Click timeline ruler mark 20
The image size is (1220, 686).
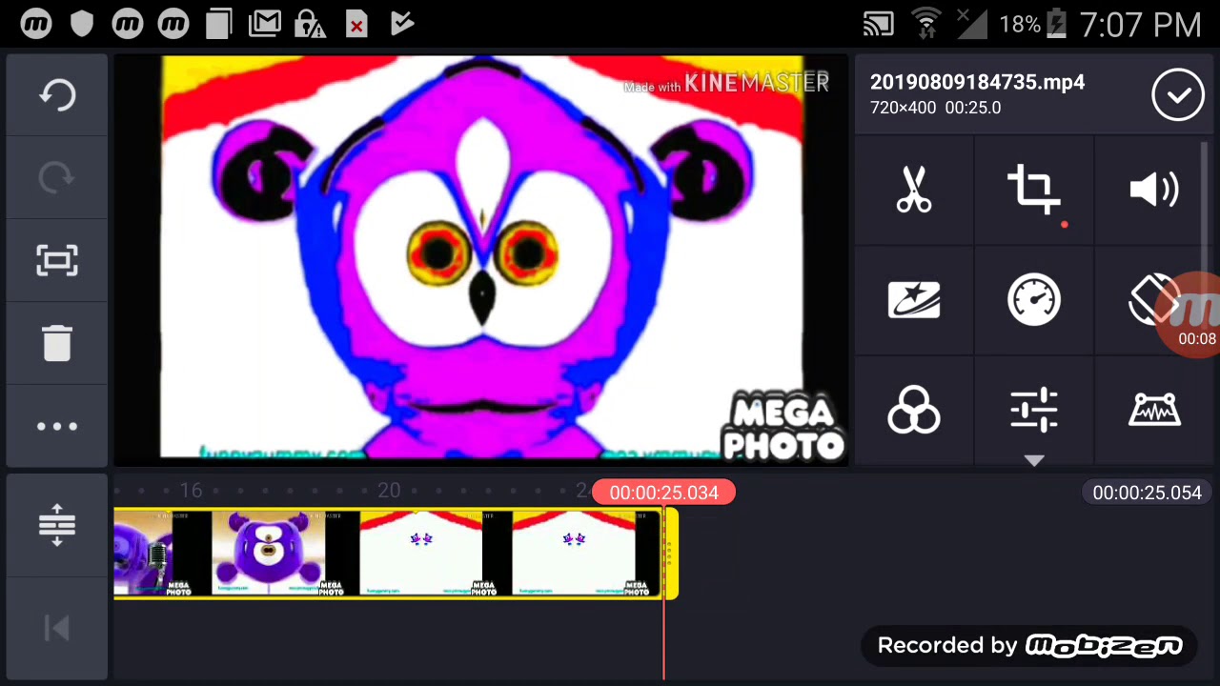pos(388,491)
